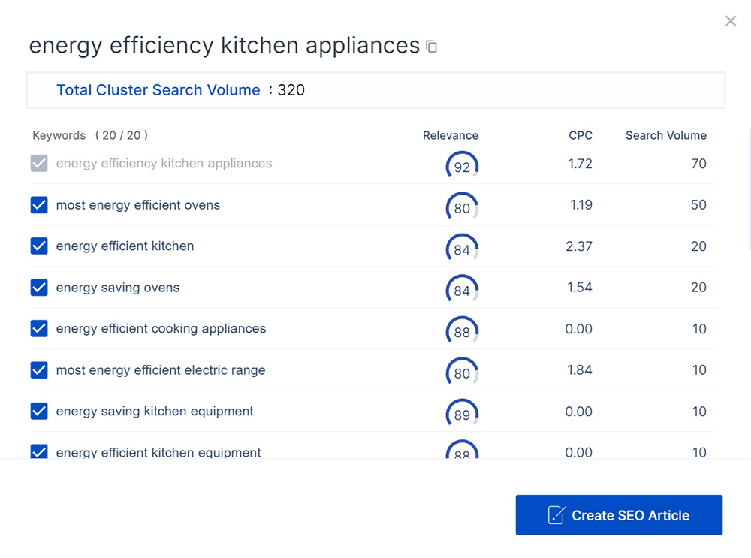Click the Relevance column header
The height and width of the screenshot is (558, 751).
[450, 135]
